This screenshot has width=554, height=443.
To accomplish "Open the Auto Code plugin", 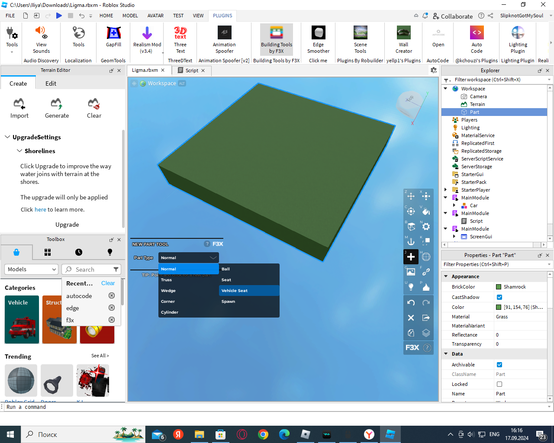I will click(x=477, y=40).
